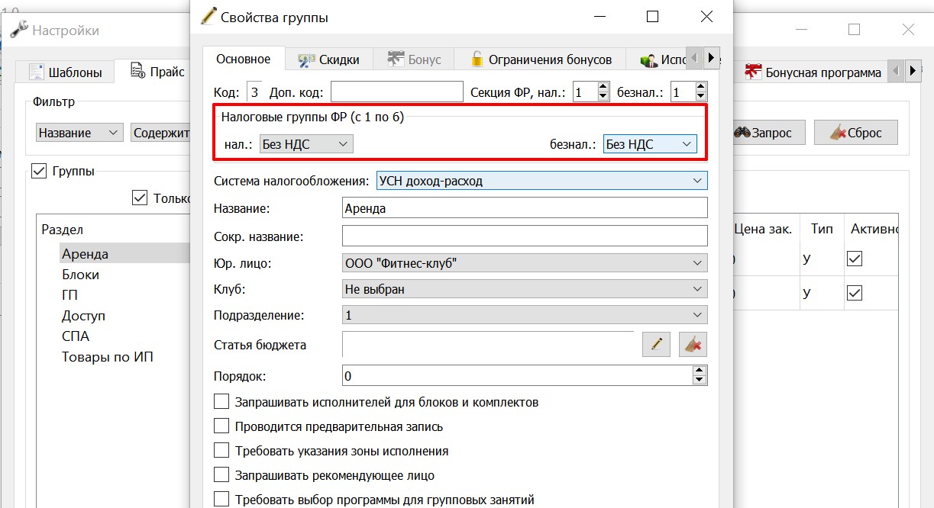Screen dimensions: 934x508
Task: Uncheck the Группы checkbox
Action: point(39,171)
